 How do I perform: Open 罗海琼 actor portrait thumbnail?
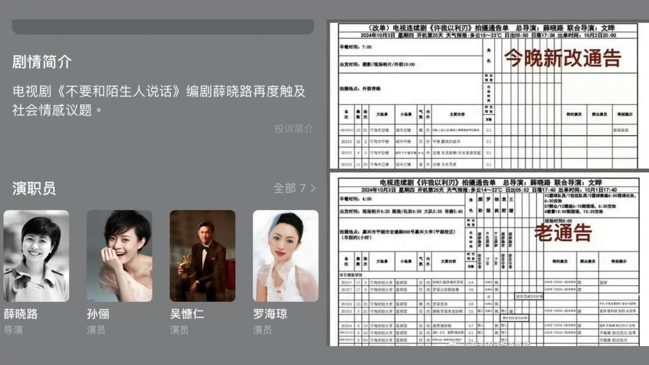(286, 256)
